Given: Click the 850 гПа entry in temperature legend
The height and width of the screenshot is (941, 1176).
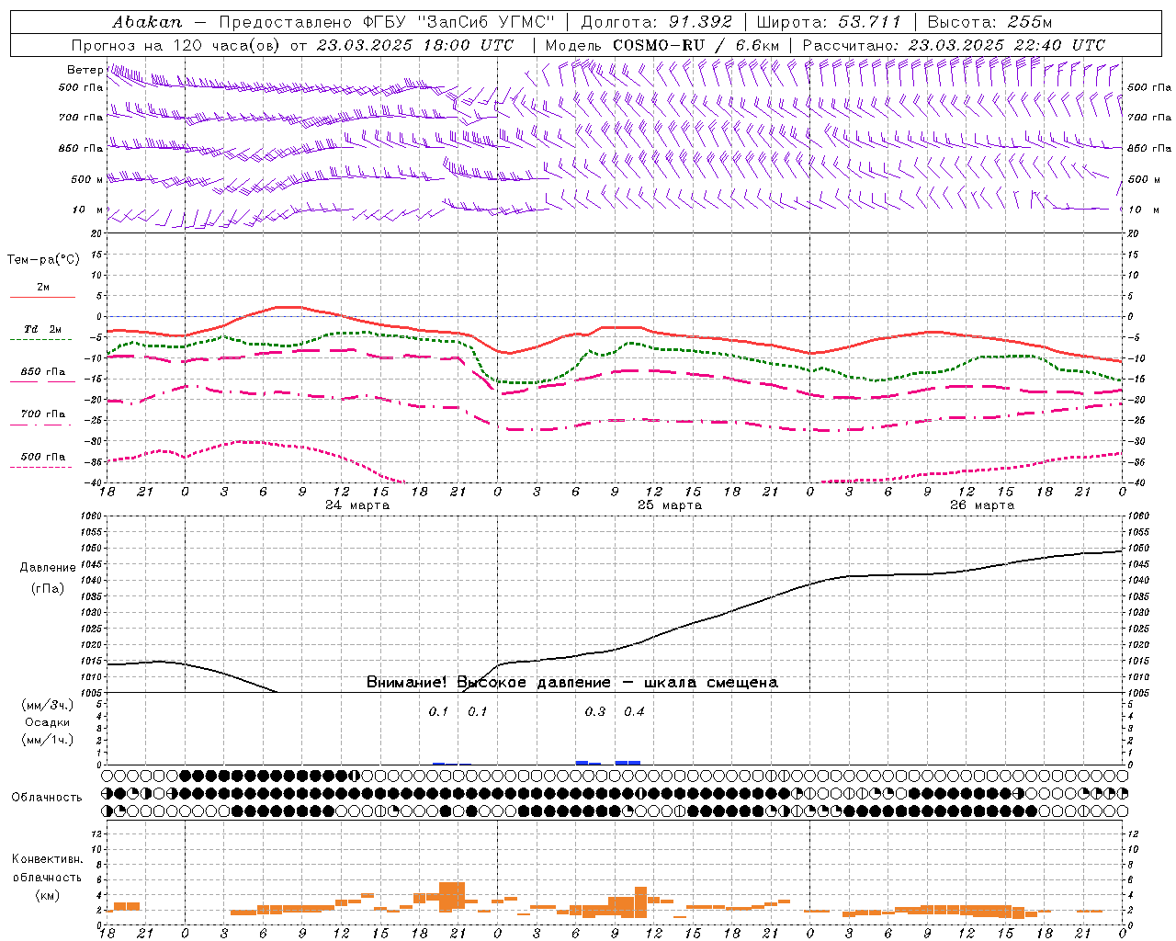Looking at the screenshot, I should coord(43,372).
